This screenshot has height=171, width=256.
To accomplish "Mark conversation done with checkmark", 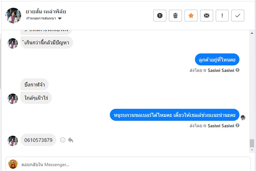I will pyautogui.click(x=238, y=16).
